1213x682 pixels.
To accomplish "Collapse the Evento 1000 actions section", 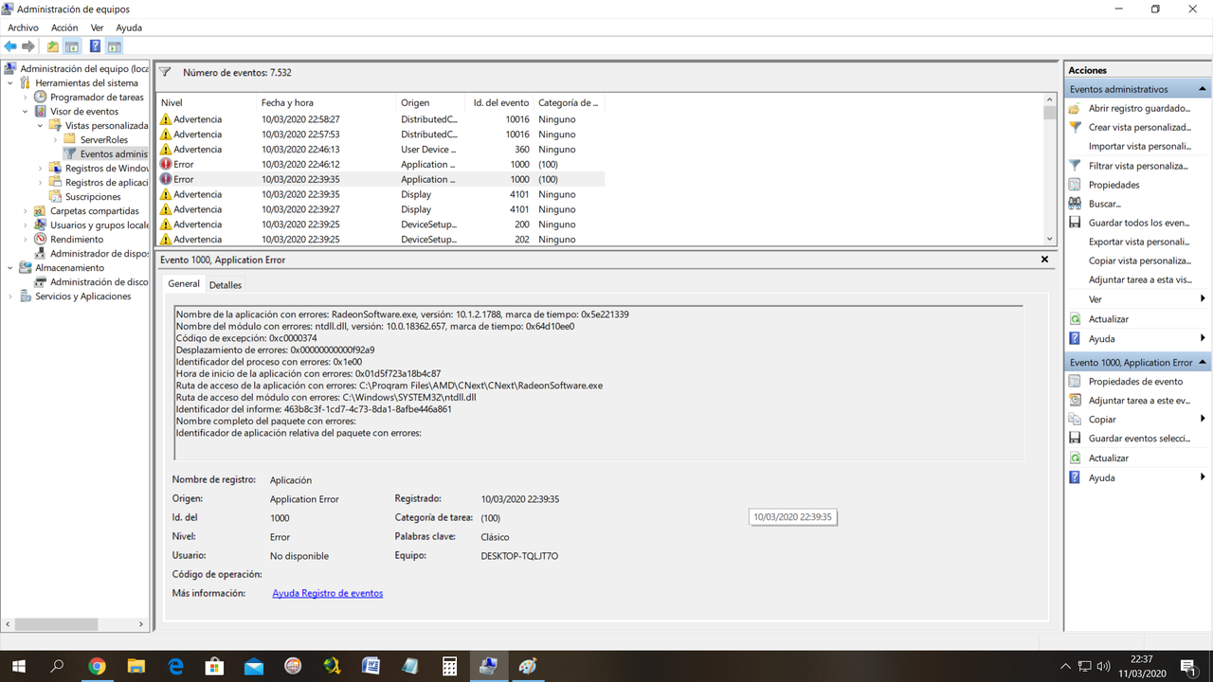I will coord(1203,363).
